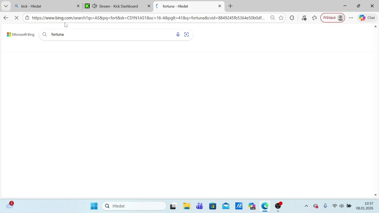The image size is (379, 213).
Task: Open the clock showing 10:37 08.01.2026
Action: [364, 206]
